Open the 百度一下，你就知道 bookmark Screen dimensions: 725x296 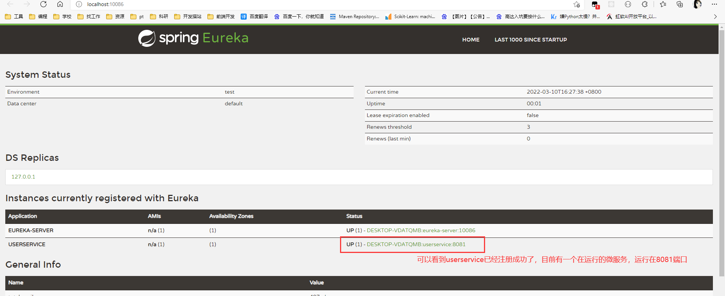(299, 17)
